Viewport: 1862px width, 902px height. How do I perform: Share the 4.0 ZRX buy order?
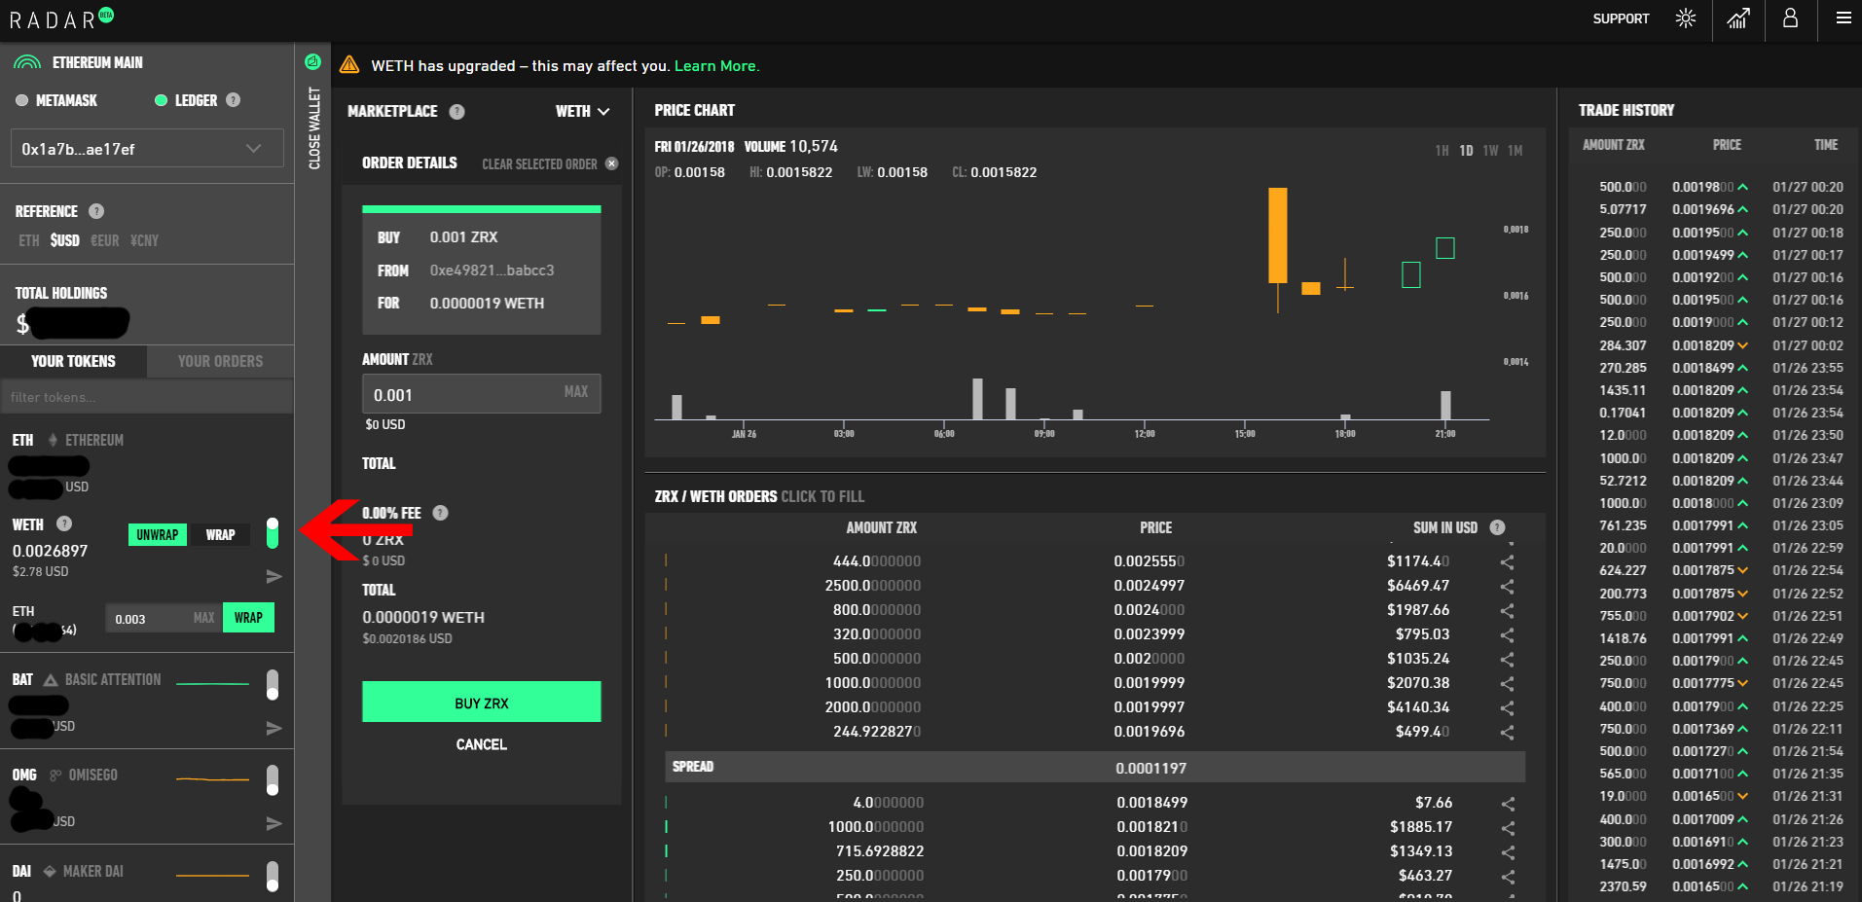point(1508,804)
